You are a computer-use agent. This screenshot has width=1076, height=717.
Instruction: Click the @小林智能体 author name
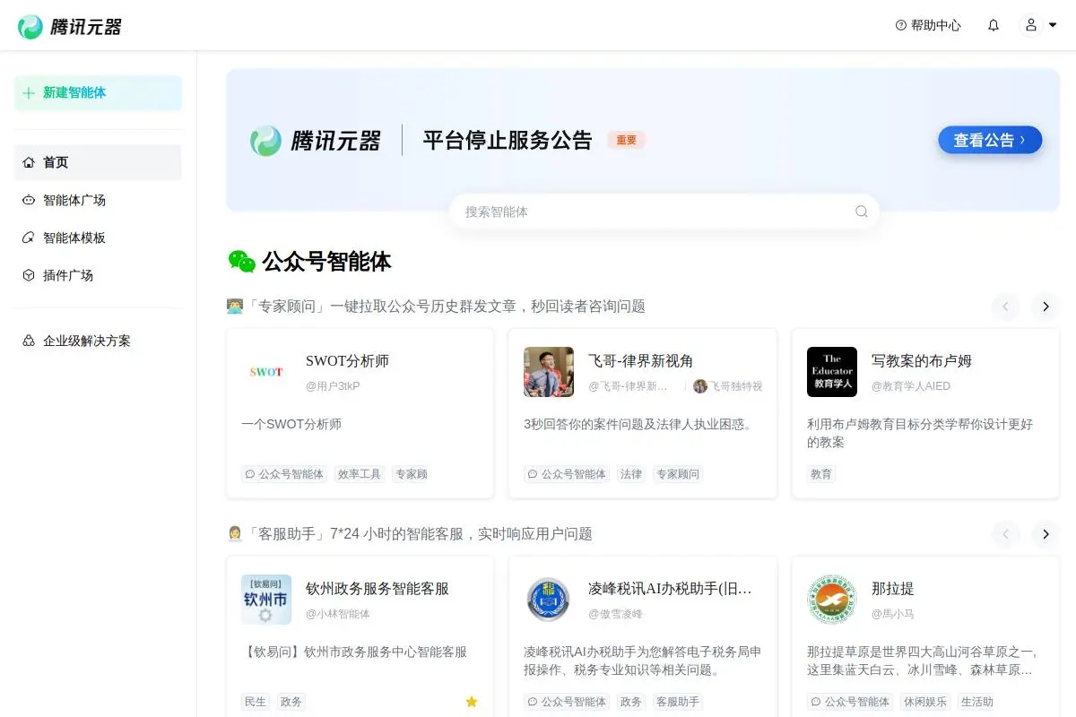338,614
